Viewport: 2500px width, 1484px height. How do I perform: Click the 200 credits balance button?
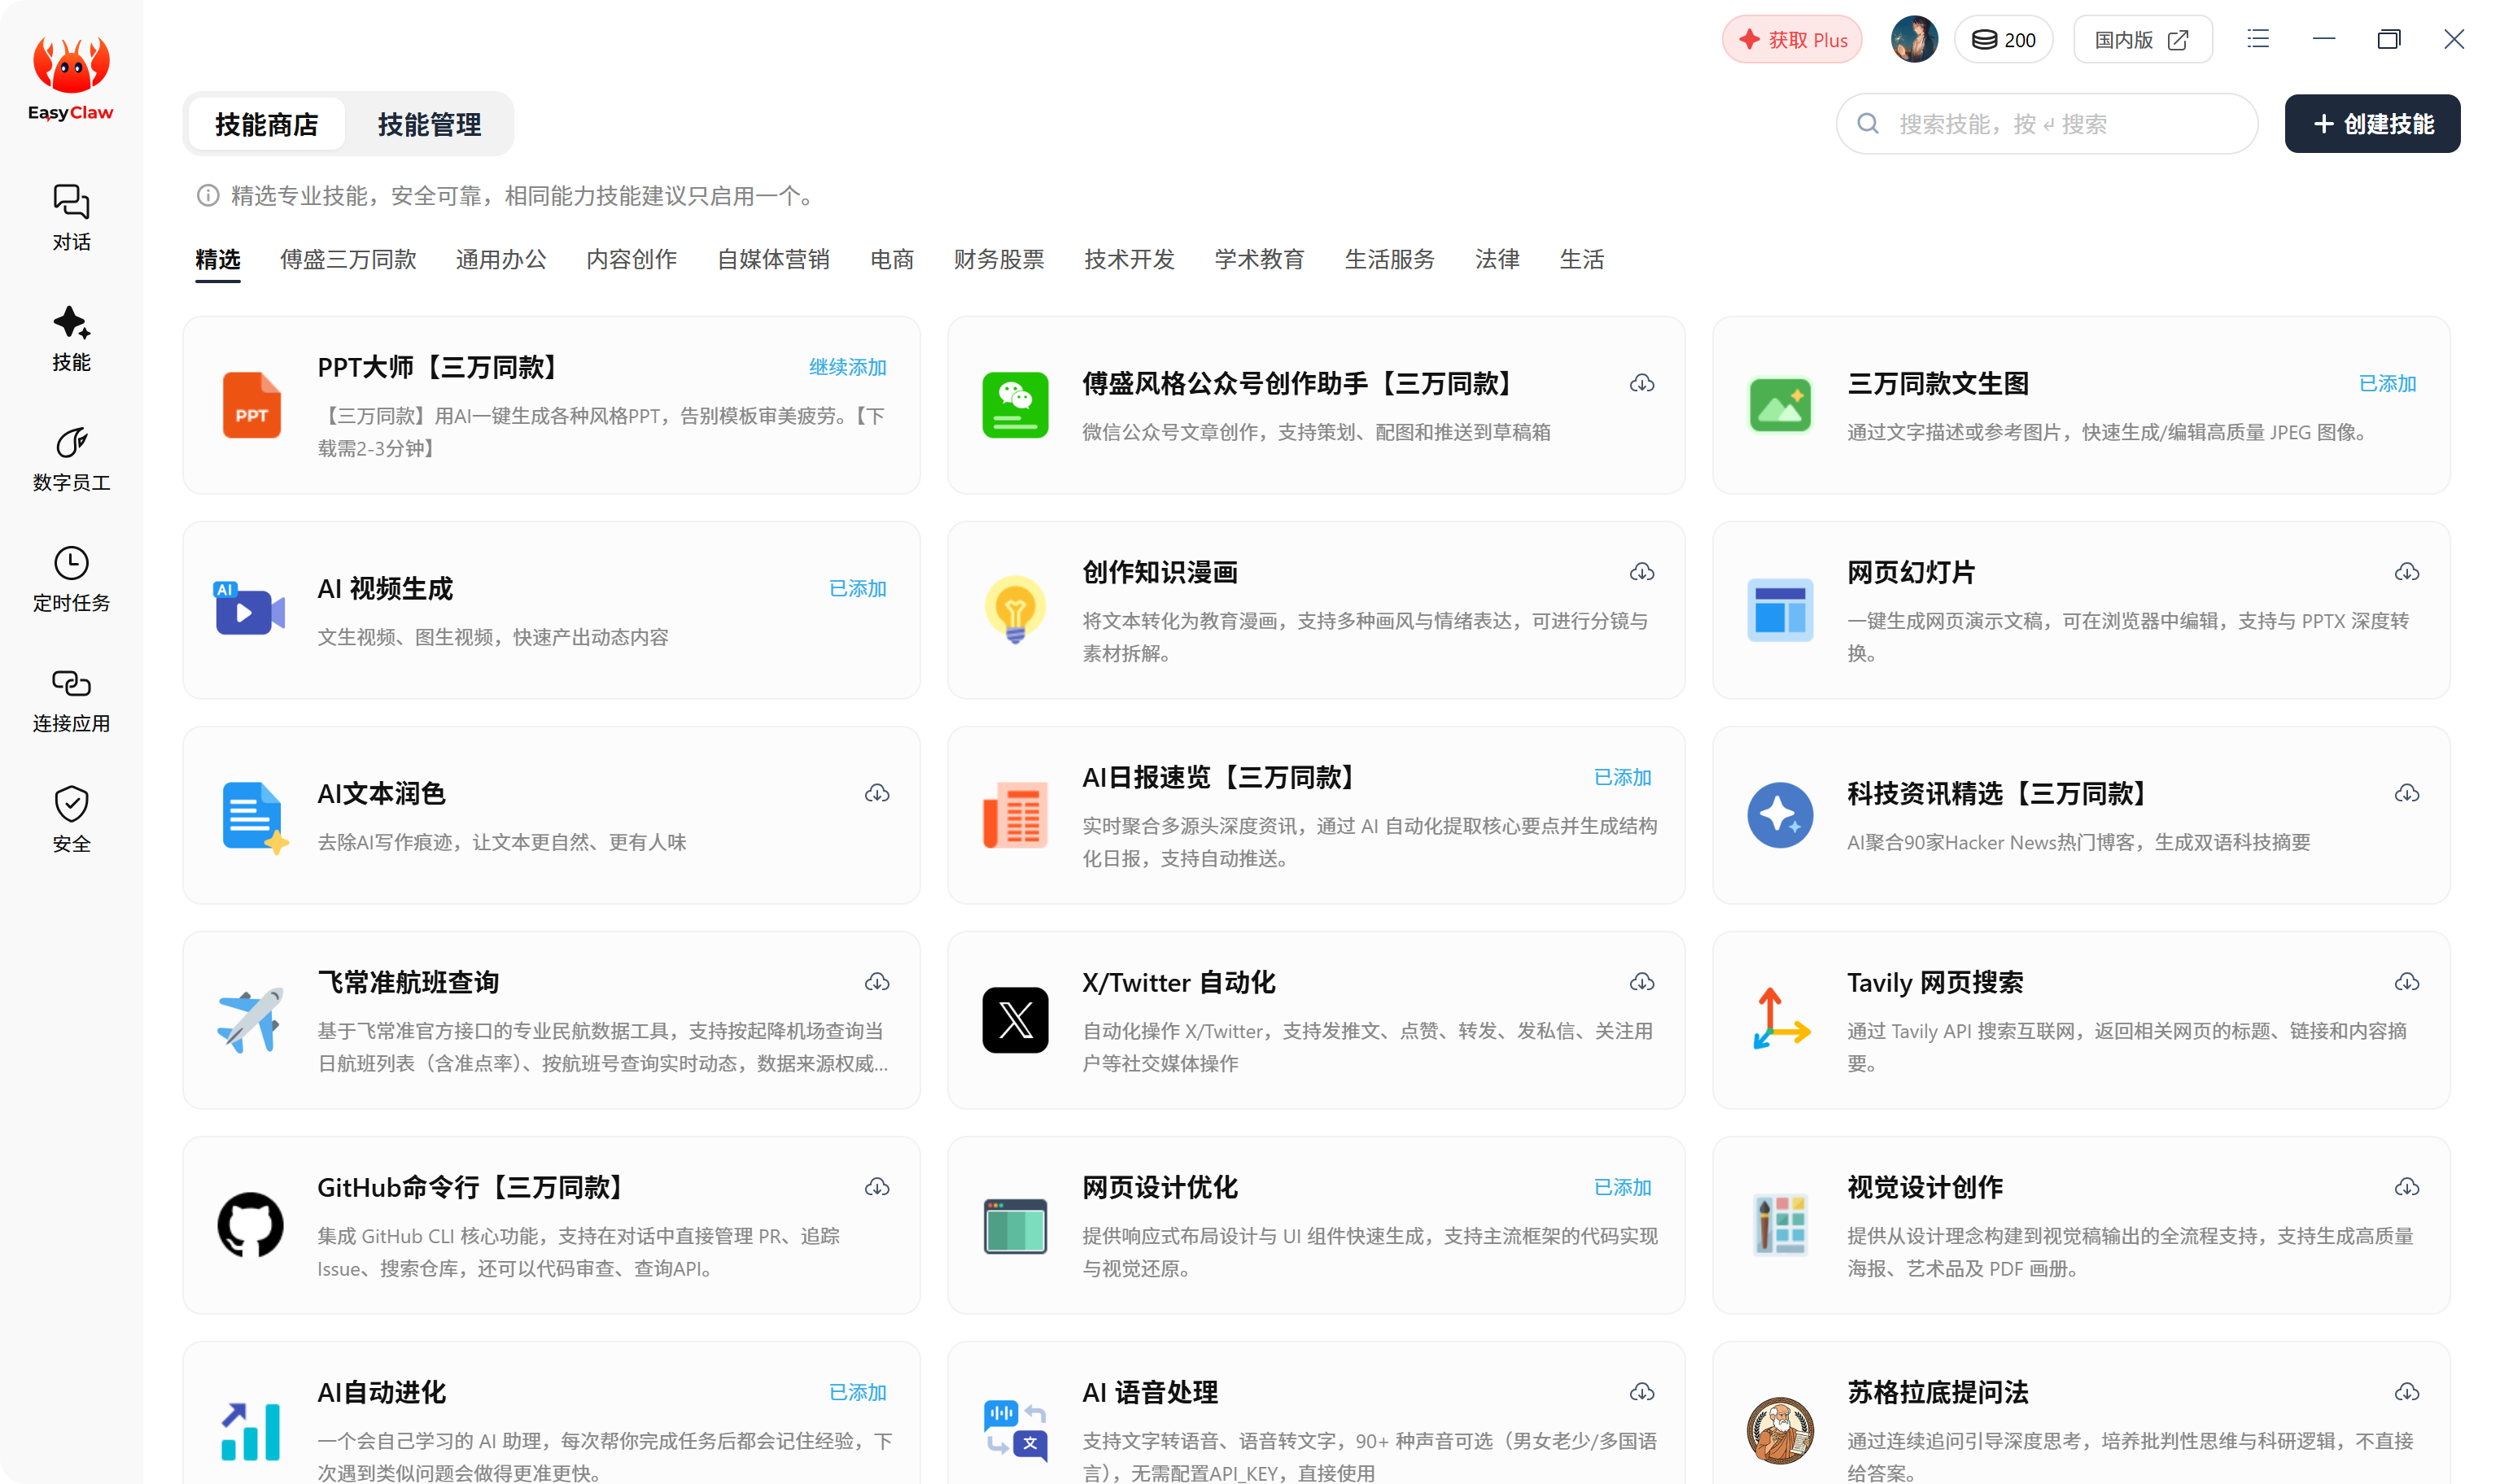2003,40
